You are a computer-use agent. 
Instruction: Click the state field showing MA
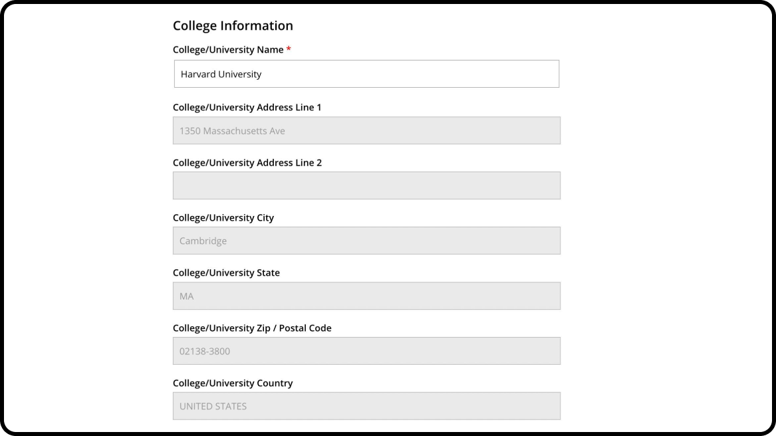tap(366, 295)
